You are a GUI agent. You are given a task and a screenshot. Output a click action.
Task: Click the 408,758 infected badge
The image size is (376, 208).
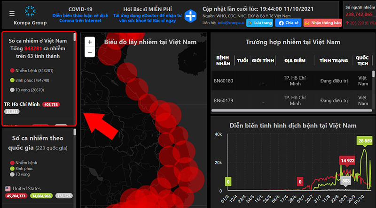pyautogui.click(x=51, y=104)
